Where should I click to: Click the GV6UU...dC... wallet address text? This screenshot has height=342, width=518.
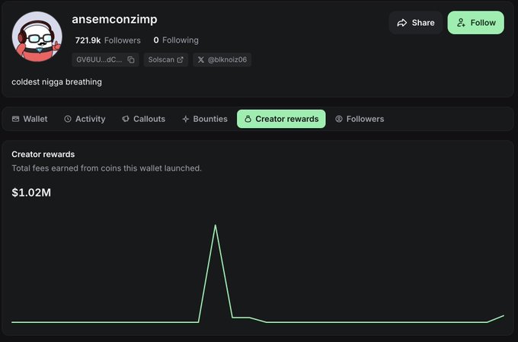point(99,60)
